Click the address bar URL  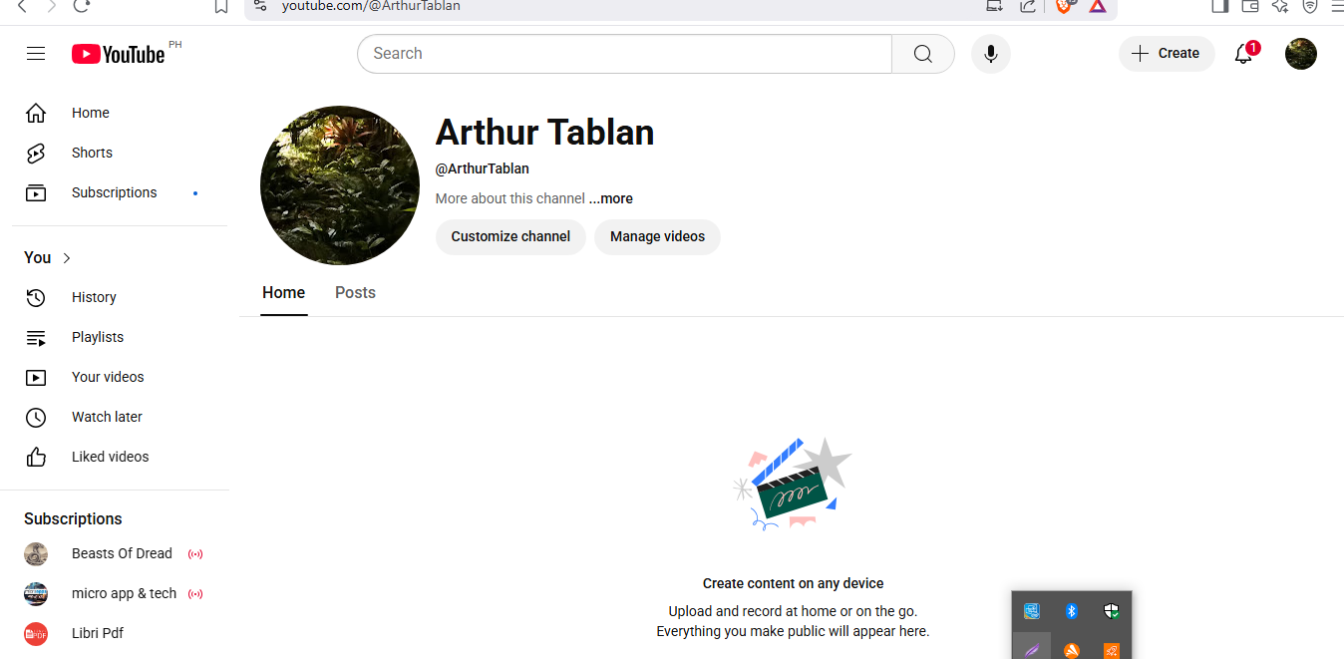[x=371, y=6]
